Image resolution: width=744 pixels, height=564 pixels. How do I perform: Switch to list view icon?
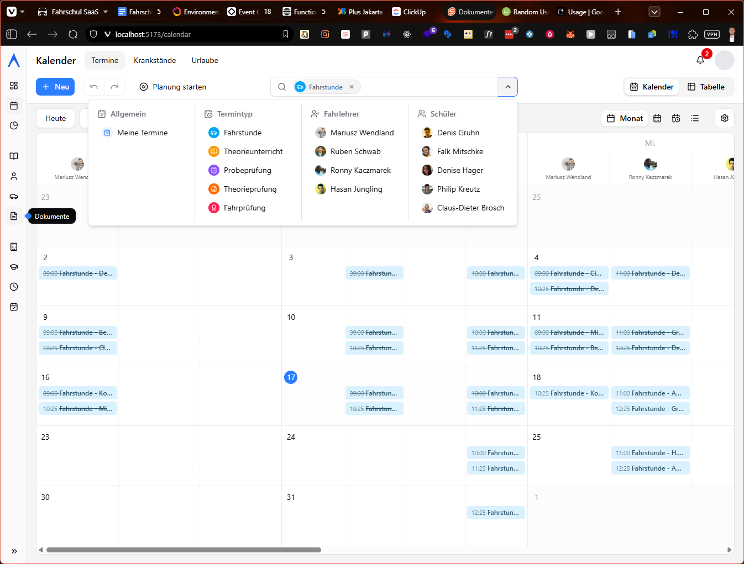(695, 118)
